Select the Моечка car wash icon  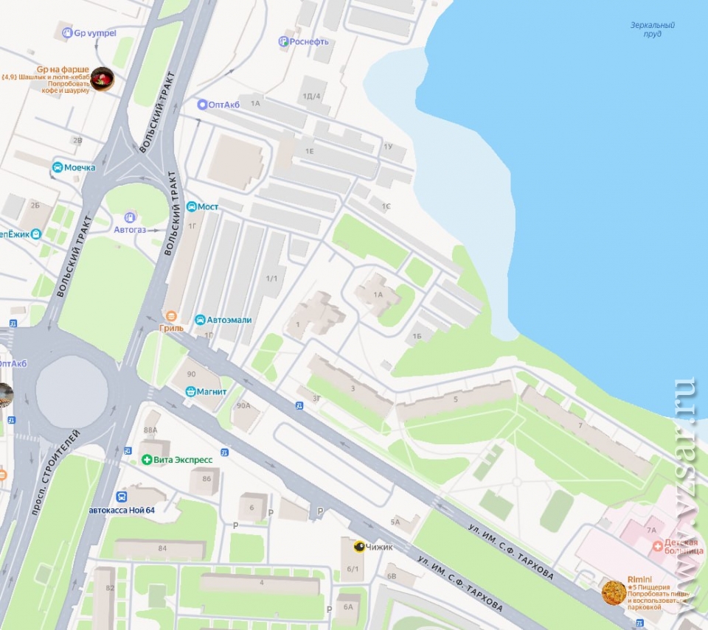click(58, 167)
